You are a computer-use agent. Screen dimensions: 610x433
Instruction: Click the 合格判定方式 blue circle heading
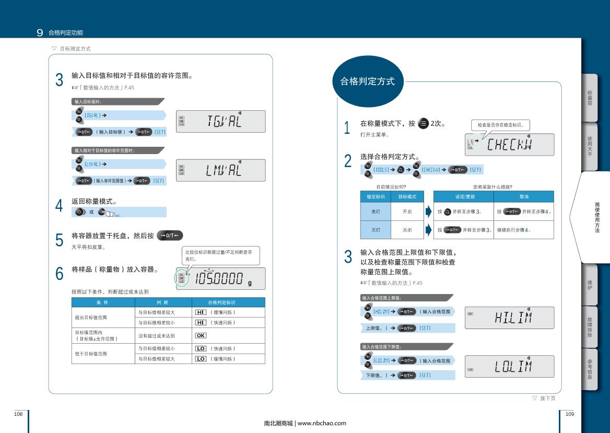click(368, 82)
